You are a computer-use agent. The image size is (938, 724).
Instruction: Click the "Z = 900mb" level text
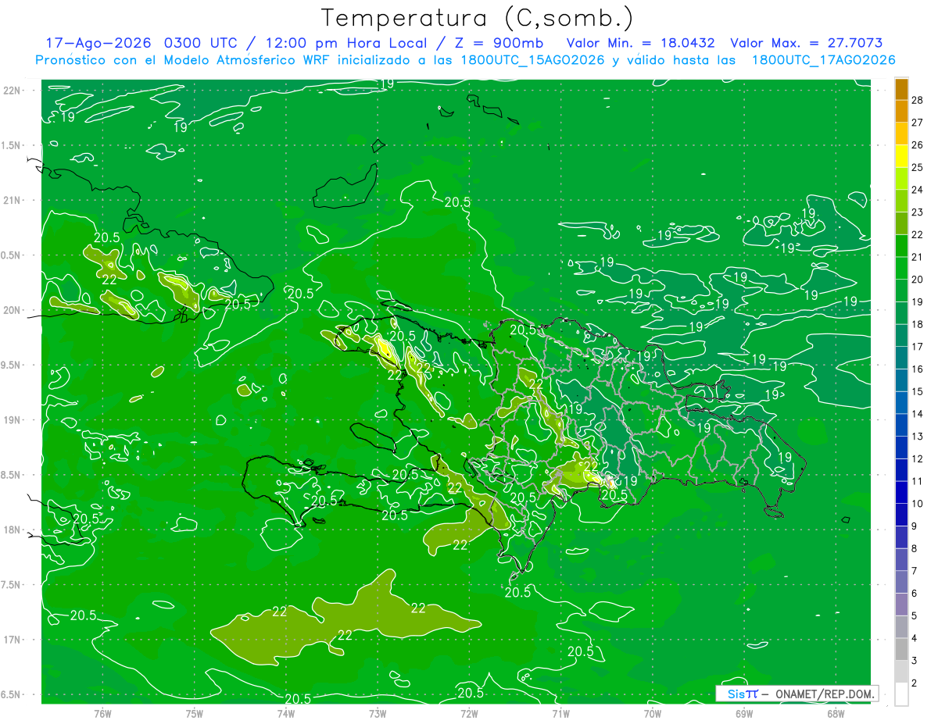pos(499,43)
